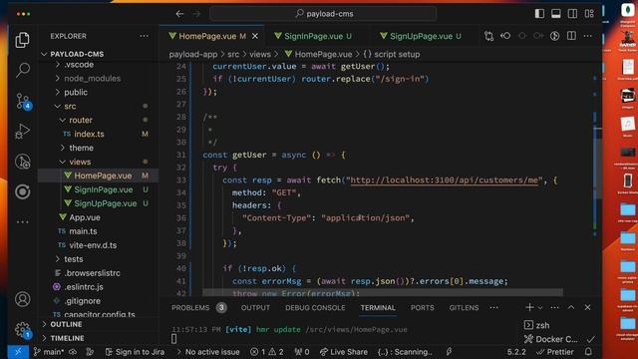Open the launch profile dropdown next to plus
Image resolution: width=638 pixels, height=359 pixels.
coord(540,308)
